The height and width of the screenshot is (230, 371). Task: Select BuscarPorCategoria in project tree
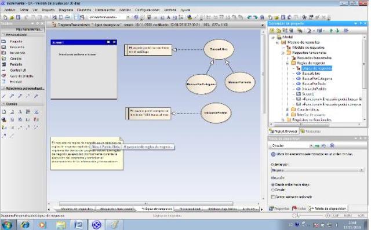coord(317,78)
